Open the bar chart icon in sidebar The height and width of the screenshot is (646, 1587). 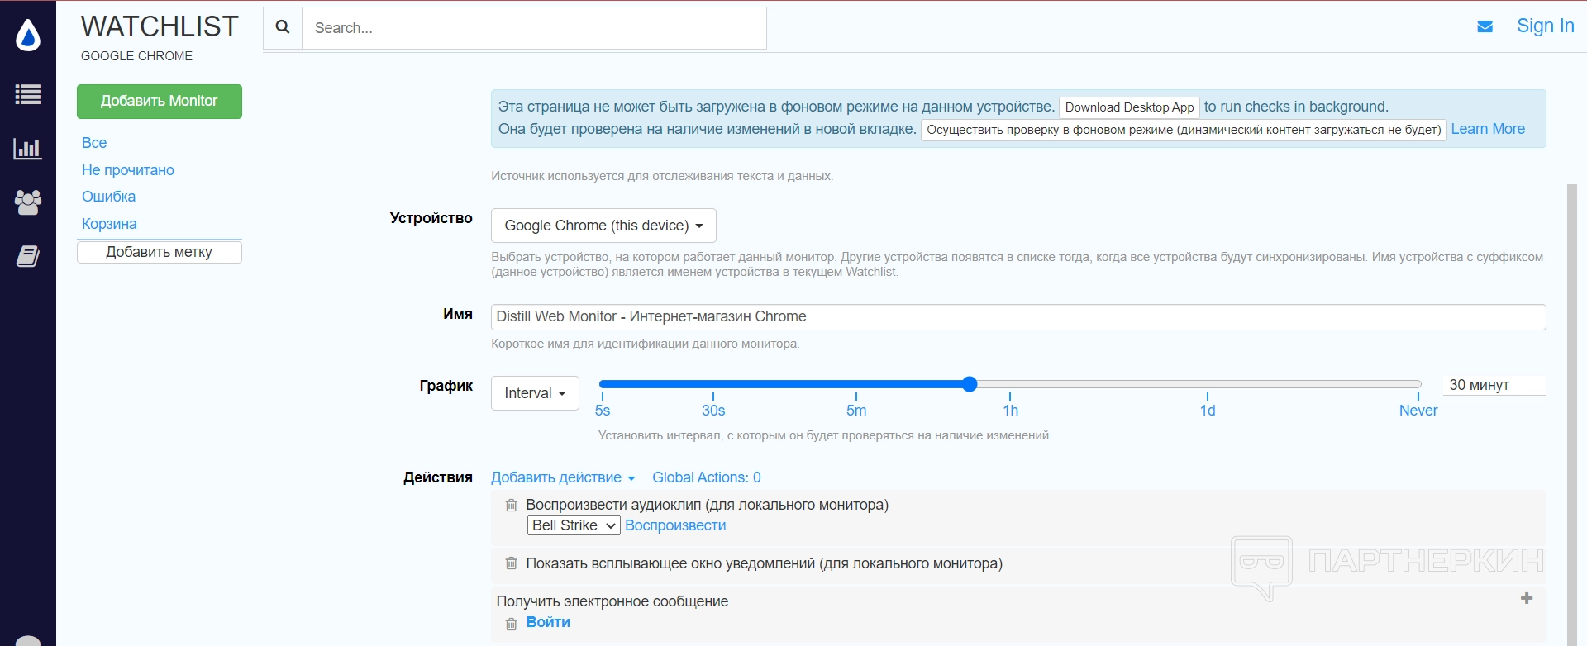coord(28,149)
